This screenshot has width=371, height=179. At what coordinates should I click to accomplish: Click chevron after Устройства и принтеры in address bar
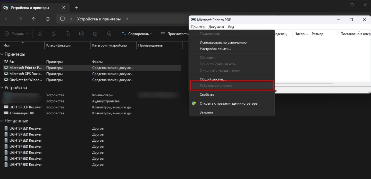127,19
